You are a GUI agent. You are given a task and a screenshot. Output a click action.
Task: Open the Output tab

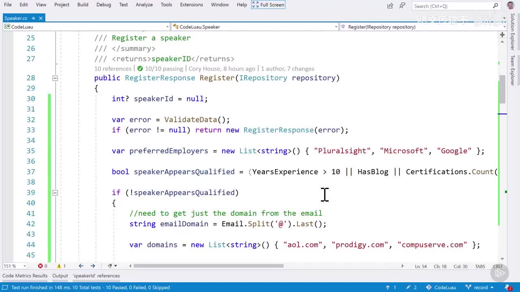(x=60, y=276)
